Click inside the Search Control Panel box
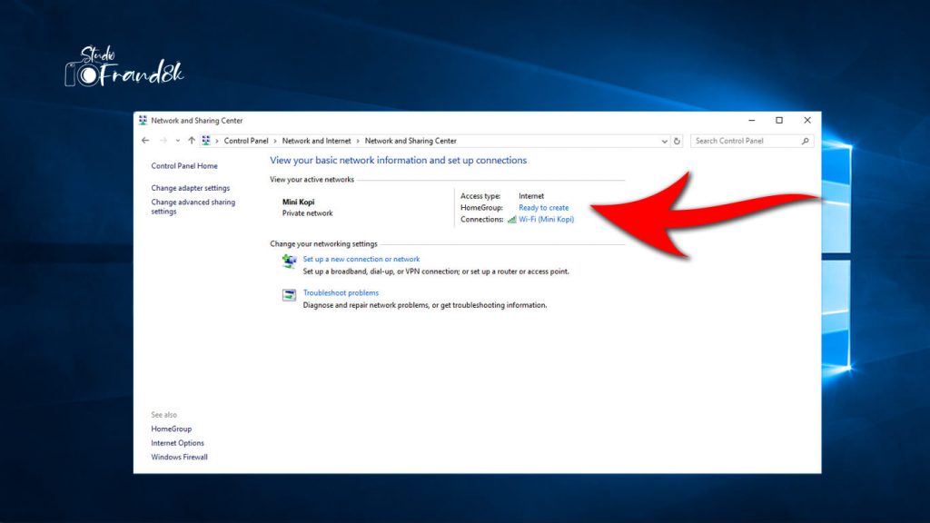This screenshot has width=930, height=523. (745, 141)
